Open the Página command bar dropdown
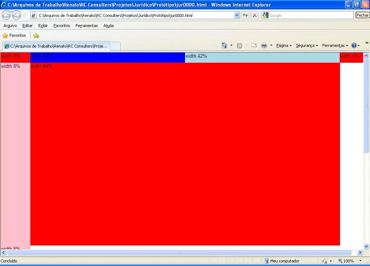Screen dimensions: 370x266 tap(284, 46)
